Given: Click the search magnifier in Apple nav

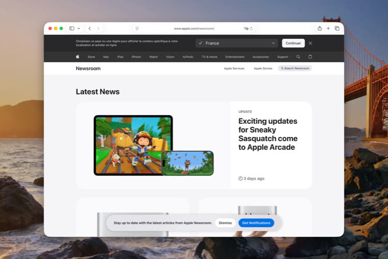Looking at the screenshot, I should coord(298,57).
